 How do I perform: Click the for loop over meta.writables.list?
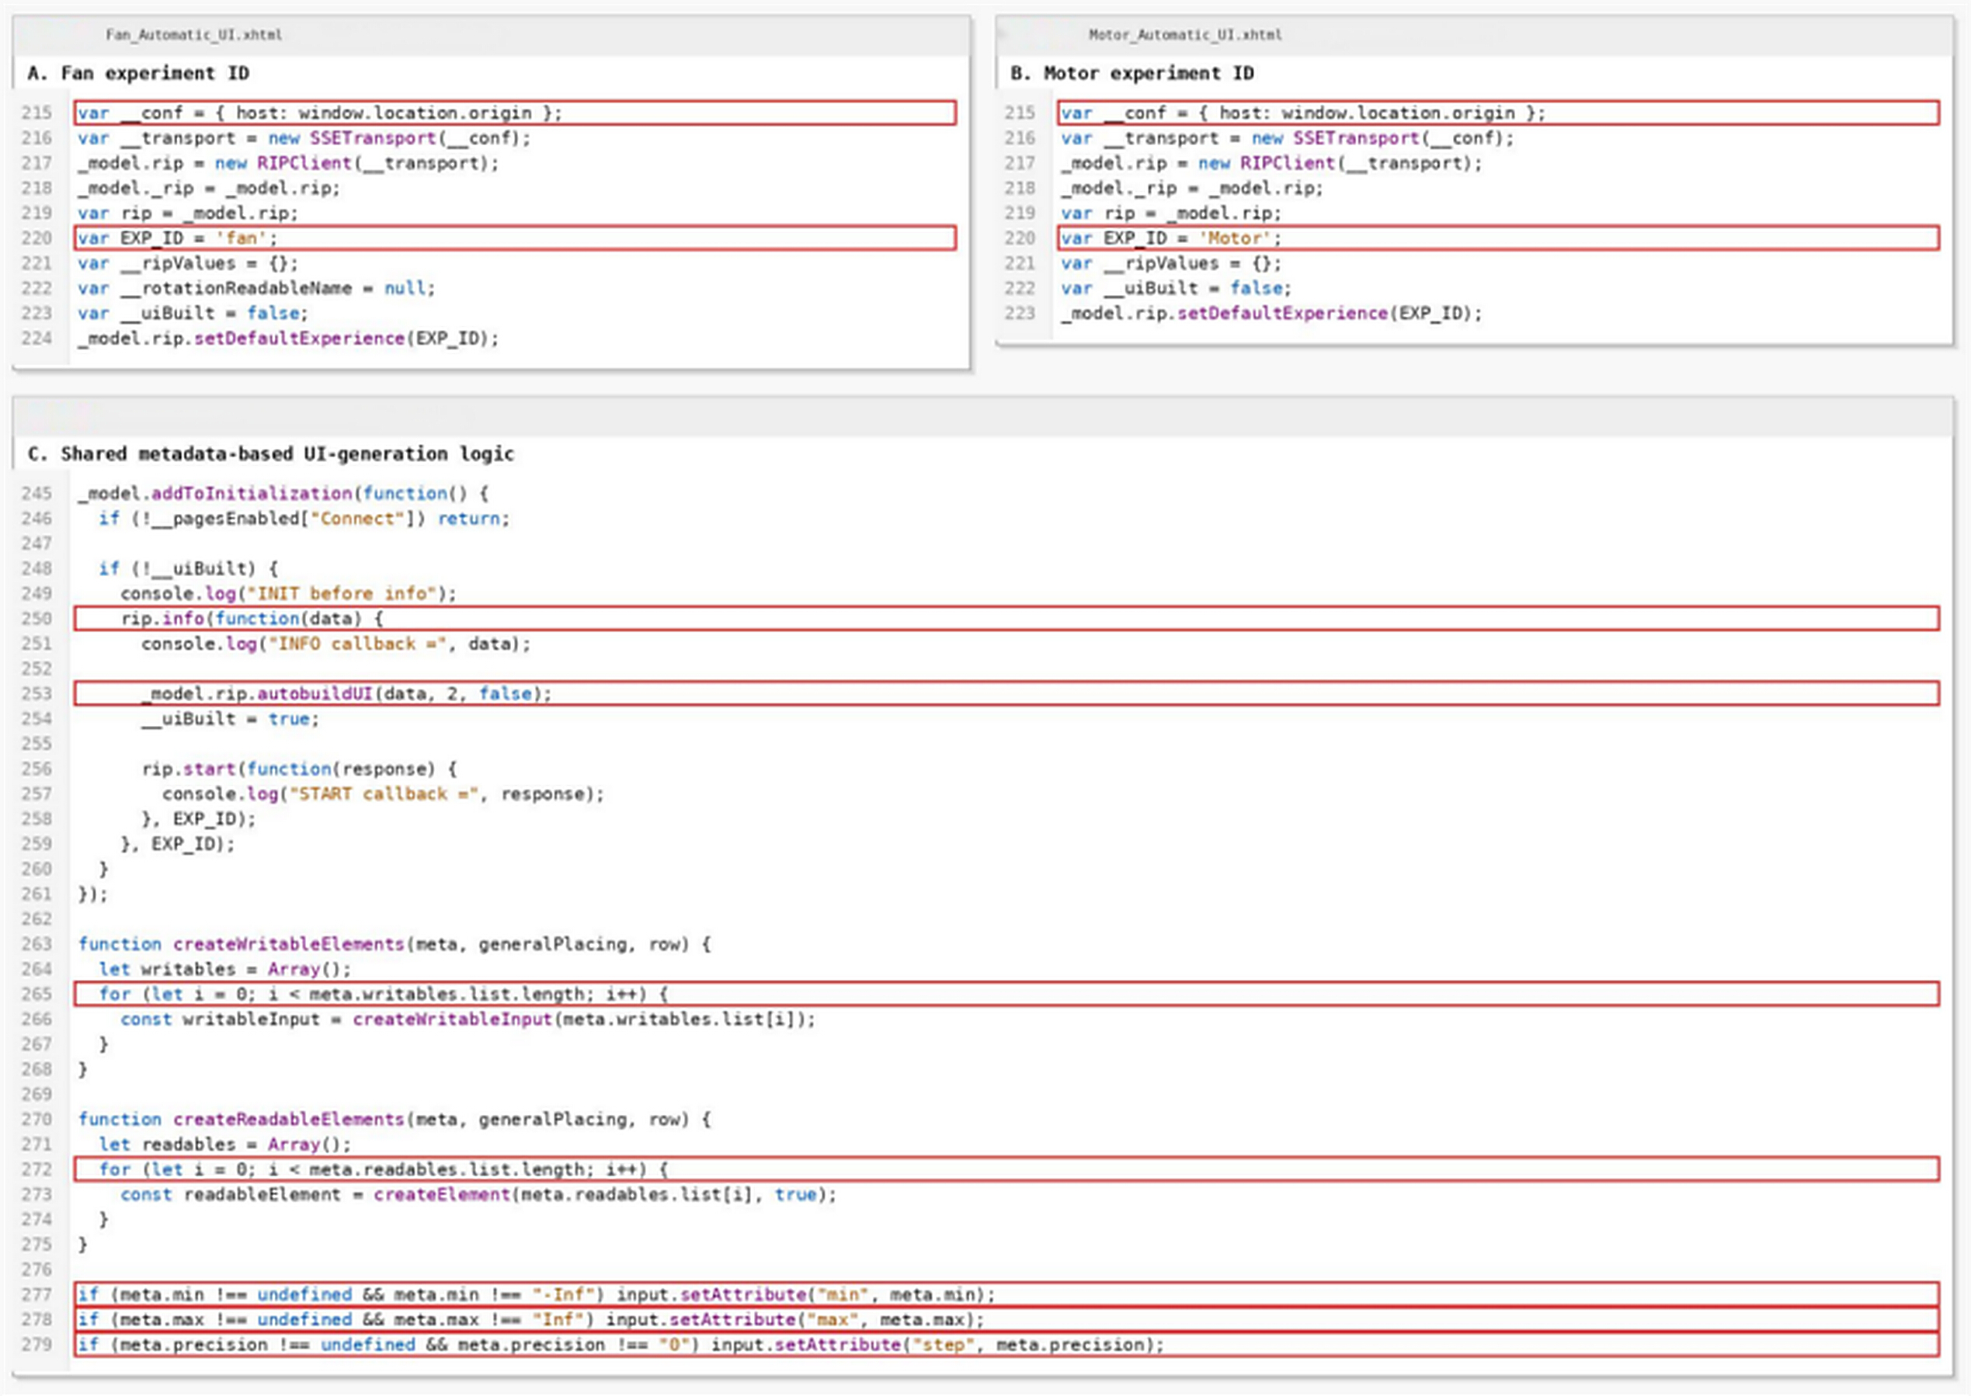(x=1006, y=995)
